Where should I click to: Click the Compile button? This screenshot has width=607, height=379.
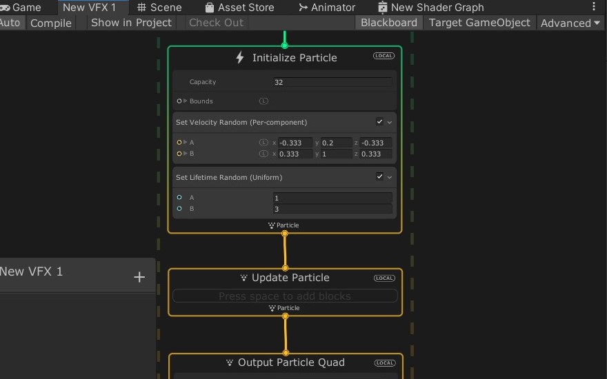coord(51,23)
